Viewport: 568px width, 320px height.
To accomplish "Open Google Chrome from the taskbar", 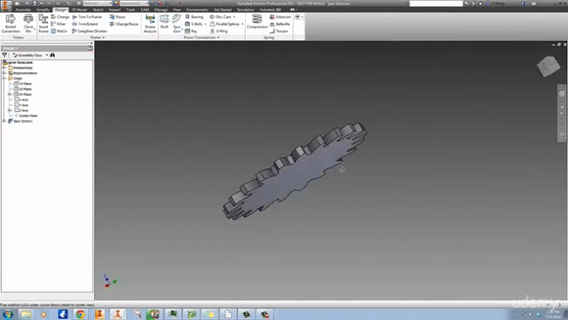I will coord(81,314).
